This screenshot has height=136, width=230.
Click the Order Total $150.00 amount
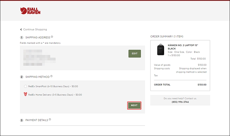tap(202, 85)
